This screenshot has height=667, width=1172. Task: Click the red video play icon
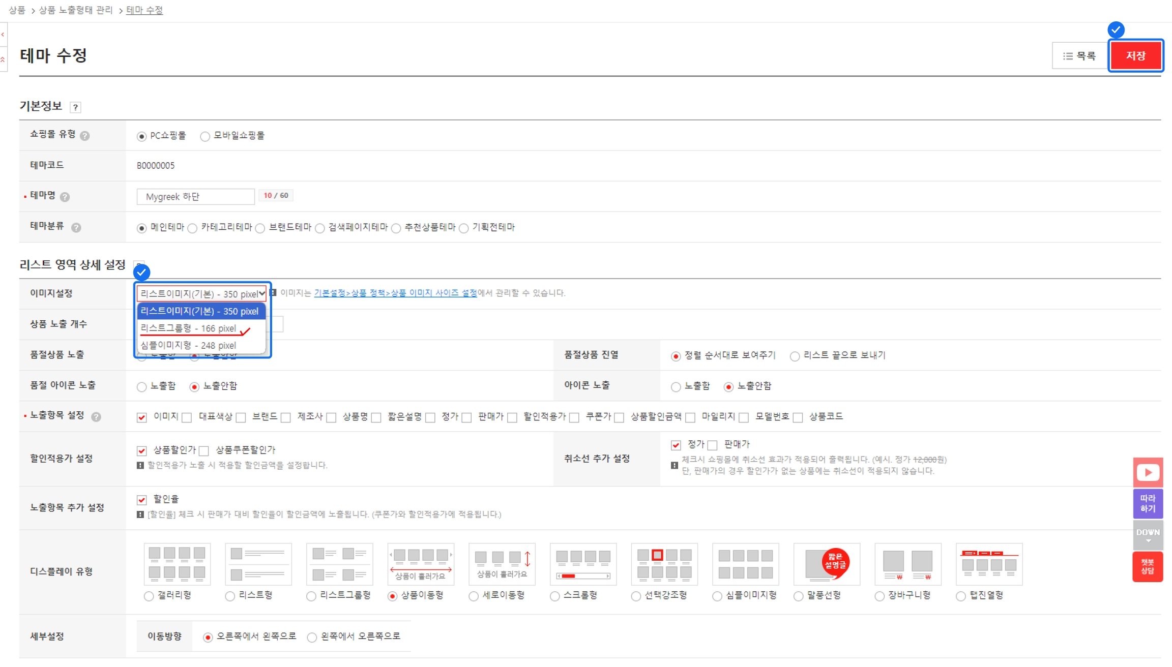(x=1148, y=472)
